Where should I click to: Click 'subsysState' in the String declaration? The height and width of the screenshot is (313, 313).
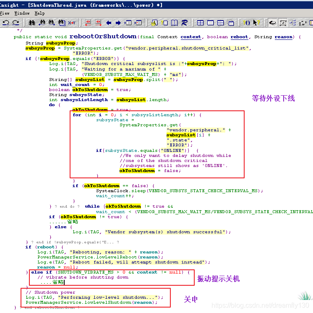pyautogui.click(x=86, y=95)
